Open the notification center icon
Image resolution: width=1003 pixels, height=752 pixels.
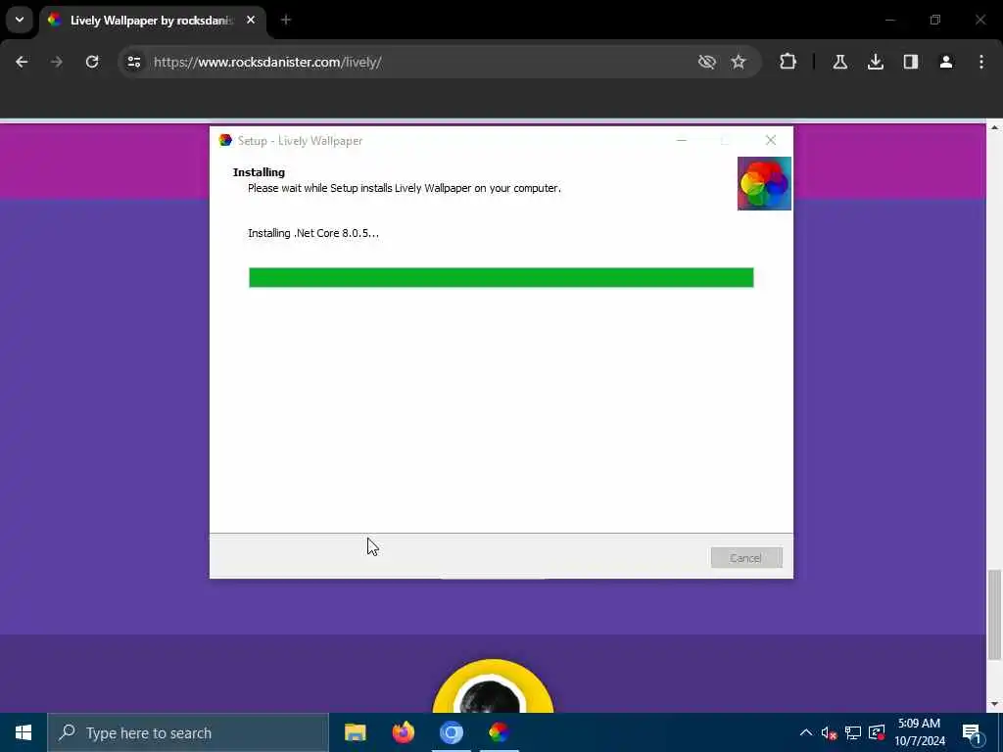pyautogui.click(x=972, y=733)
